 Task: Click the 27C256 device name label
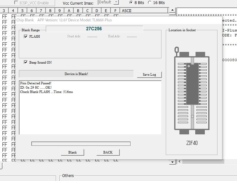tap(94, 28)
